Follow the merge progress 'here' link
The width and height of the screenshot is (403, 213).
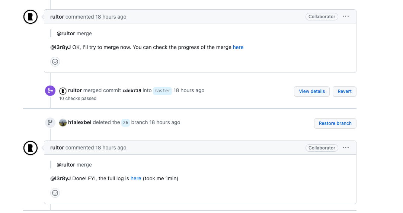tap(238, 47)
